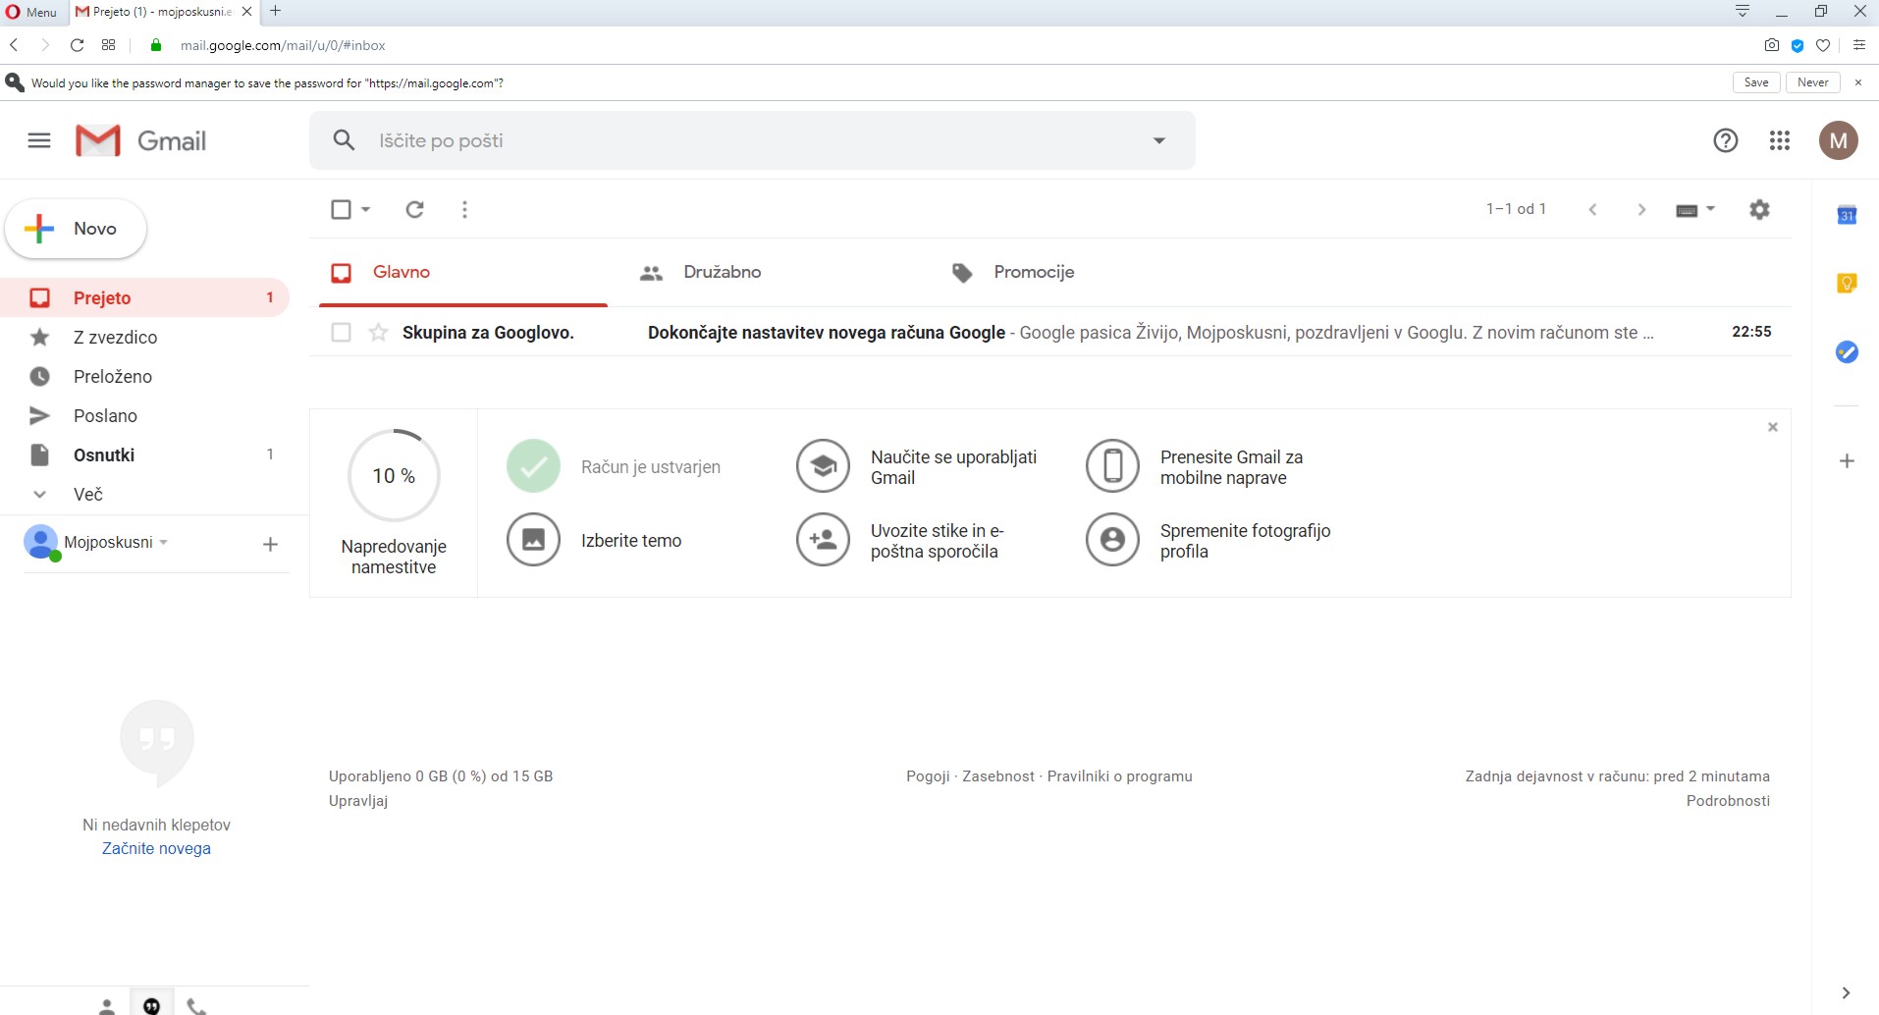The image size is (1879, 1015).
Task: Open Google apps grid launcher
Action: (1779, 140)
